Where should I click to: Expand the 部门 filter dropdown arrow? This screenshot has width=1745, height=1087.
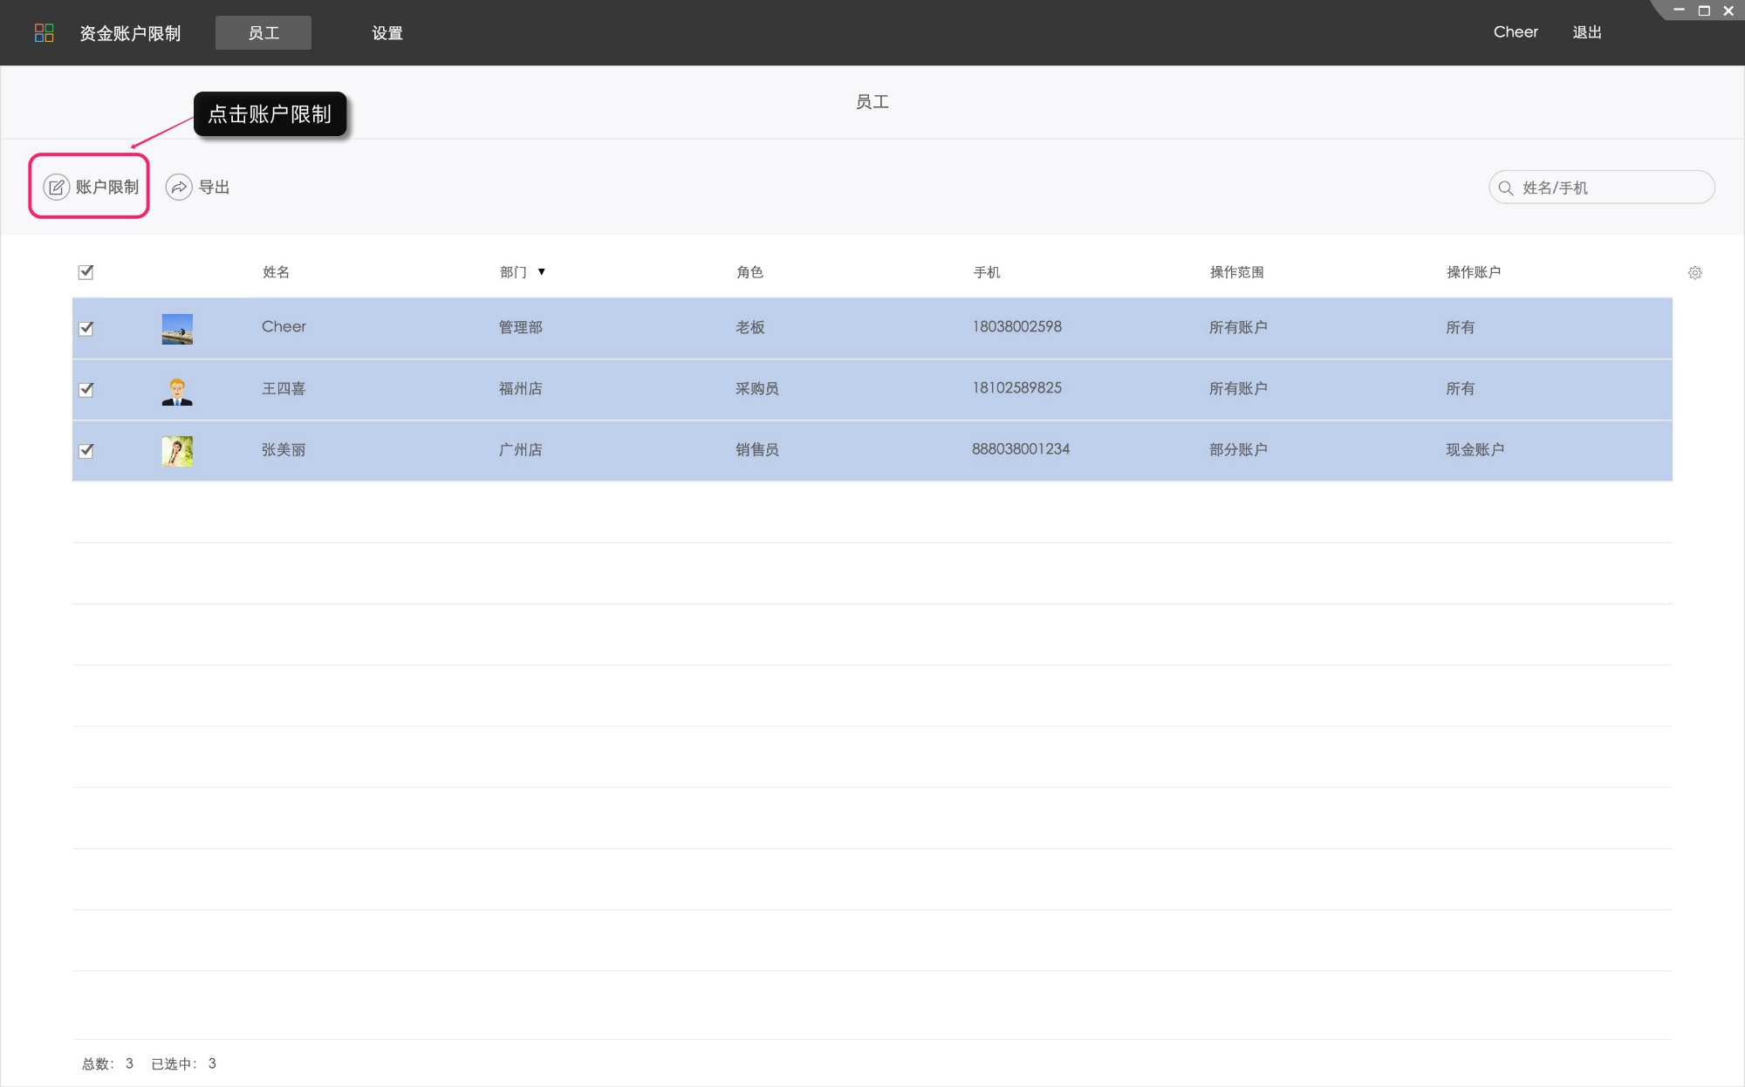541,272
